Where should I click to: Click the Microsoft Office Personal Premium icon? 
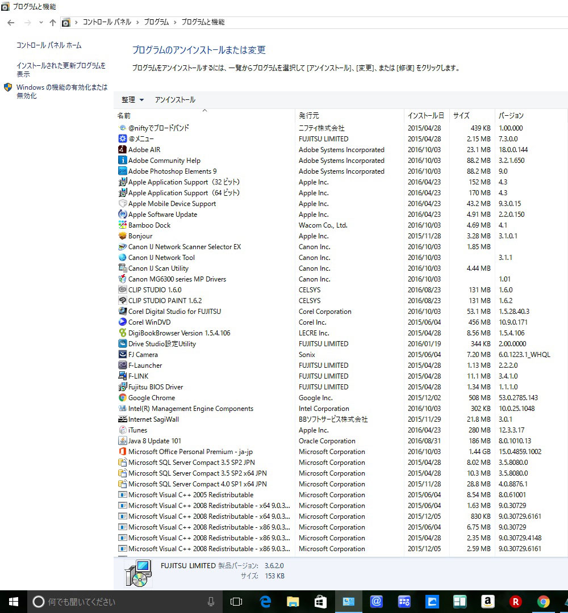(x=123, y=452)
